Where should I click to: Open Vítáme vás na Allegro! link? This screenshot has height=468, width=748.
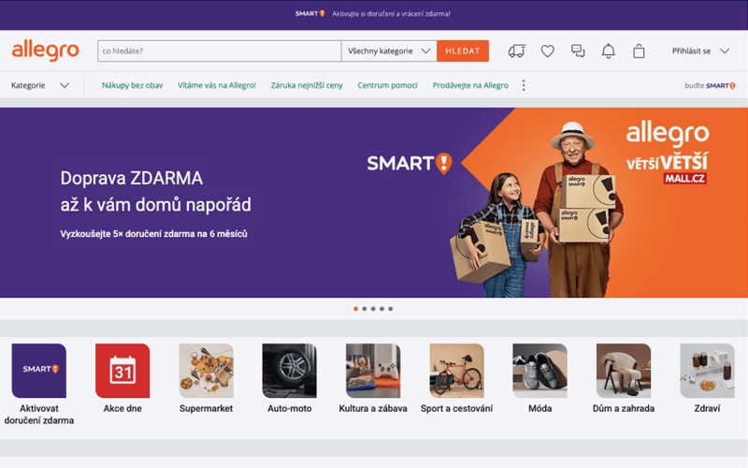pos(217,85)
